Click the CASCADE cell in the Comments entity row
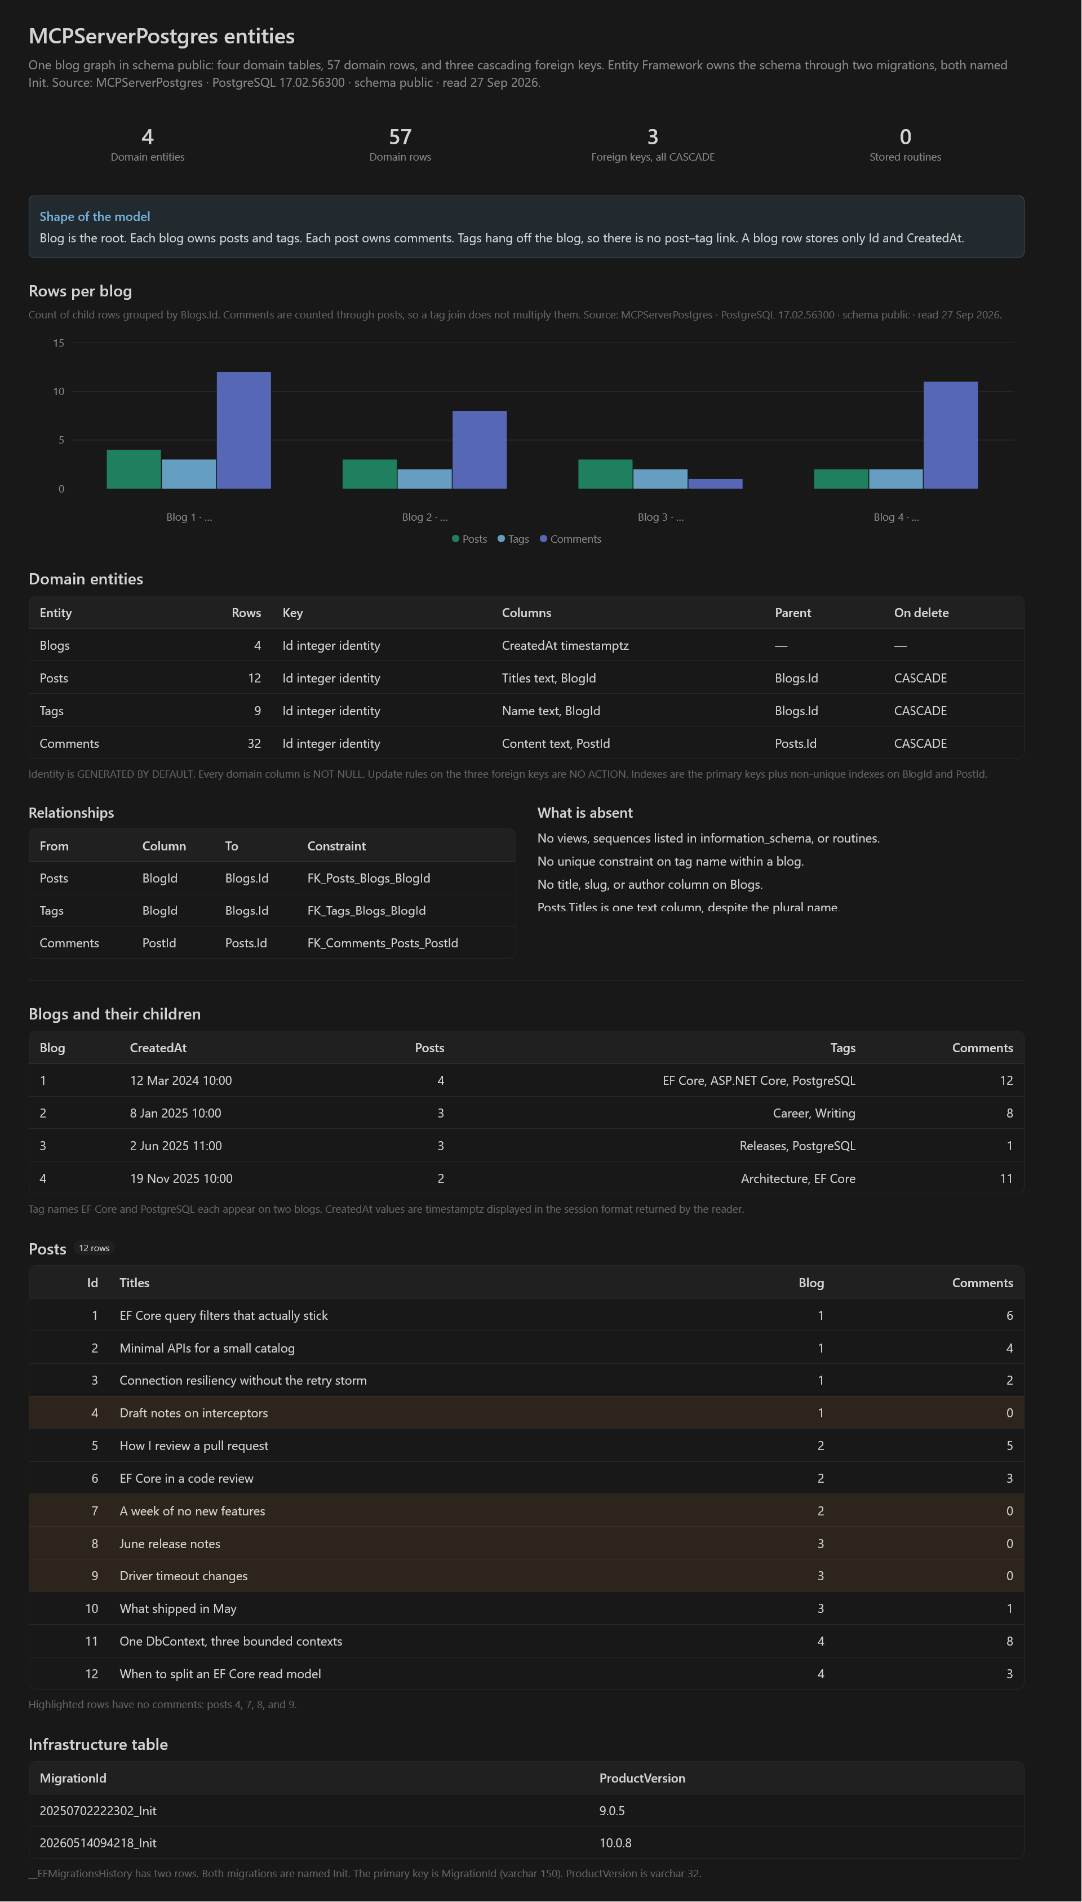Image resolution: width=1082 pixels, height=1902 pixels. (920, 744)
